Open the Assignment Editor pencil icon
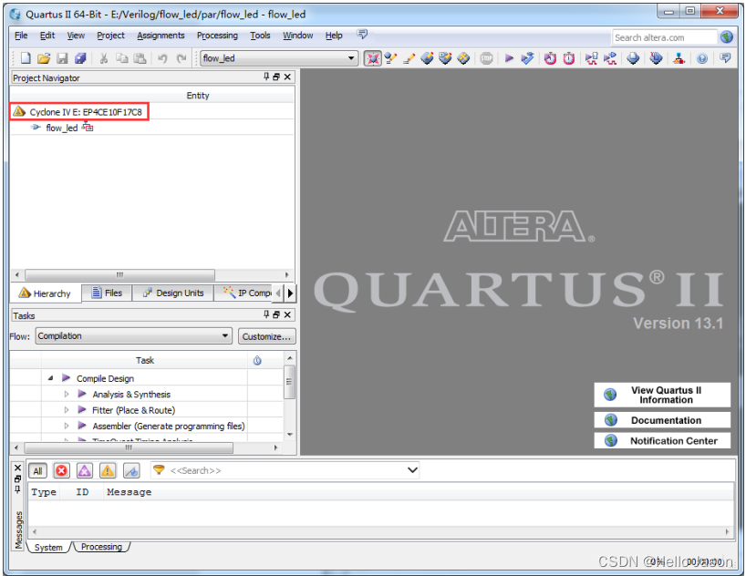The width and height of the screenshot is (746, 576). coord(409,58)
